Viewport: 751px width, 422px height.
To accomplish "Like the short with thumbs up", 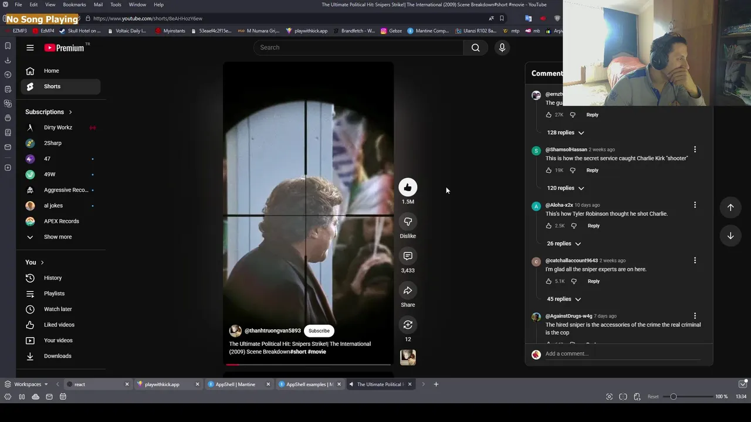I will coord(408,188).
